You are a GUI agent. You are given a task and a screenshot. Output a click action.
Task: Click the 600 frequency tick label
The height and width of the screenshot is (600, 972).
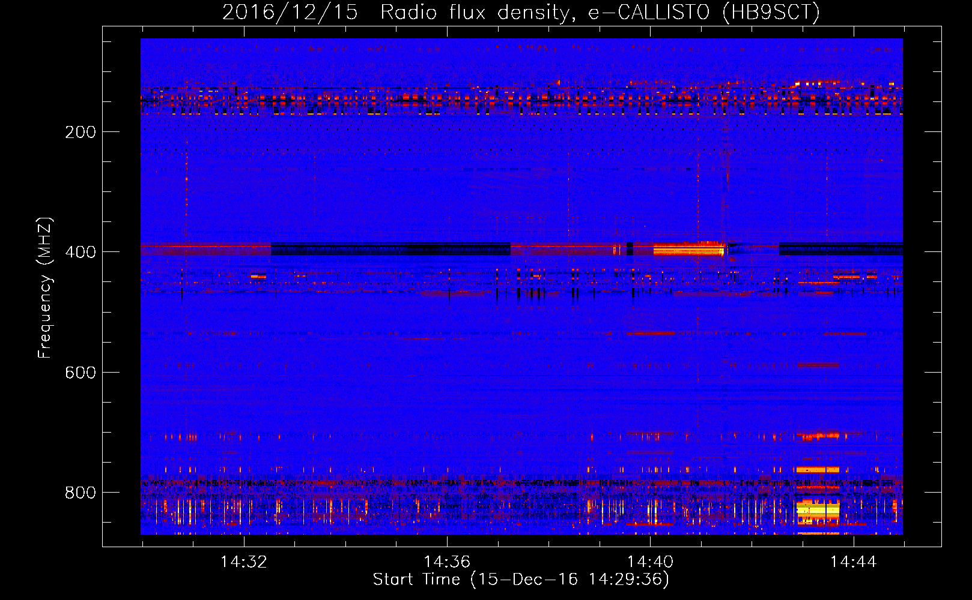[x=80, y=373]
